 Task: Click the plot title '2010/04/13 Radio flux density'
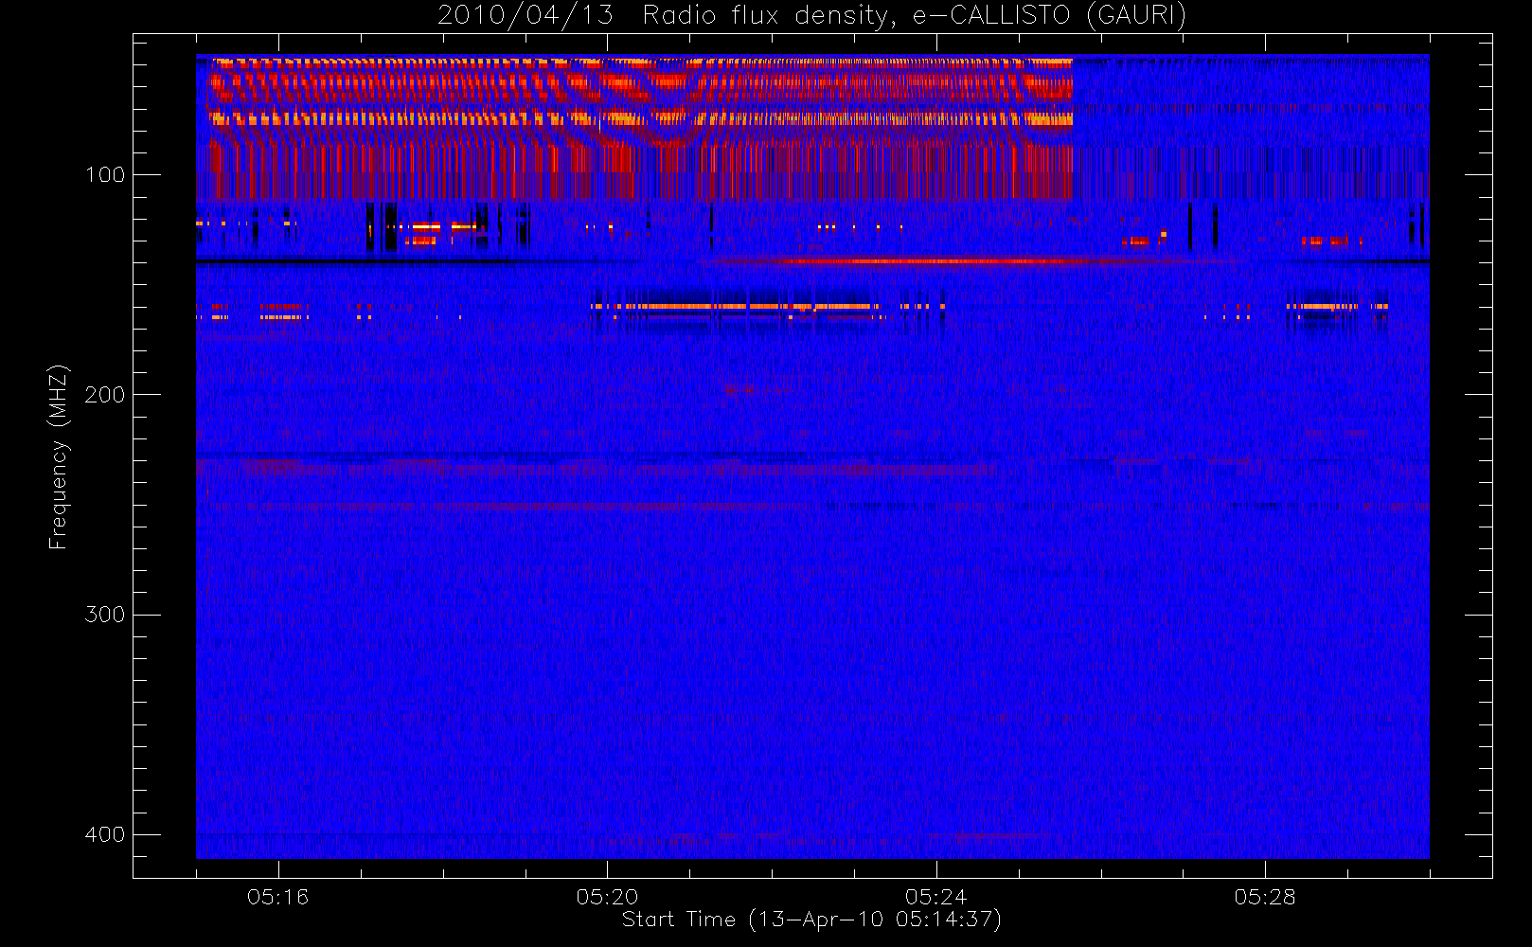click(811, 16)
